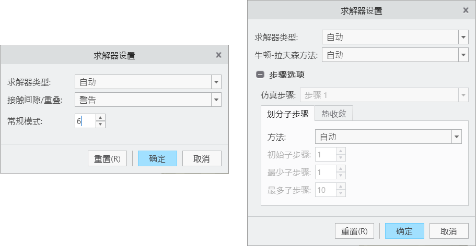This screenshot has width=476, height=246.
Task: Expand the 仿真步骤 dropdown
Action: click(x=463, y=95)
